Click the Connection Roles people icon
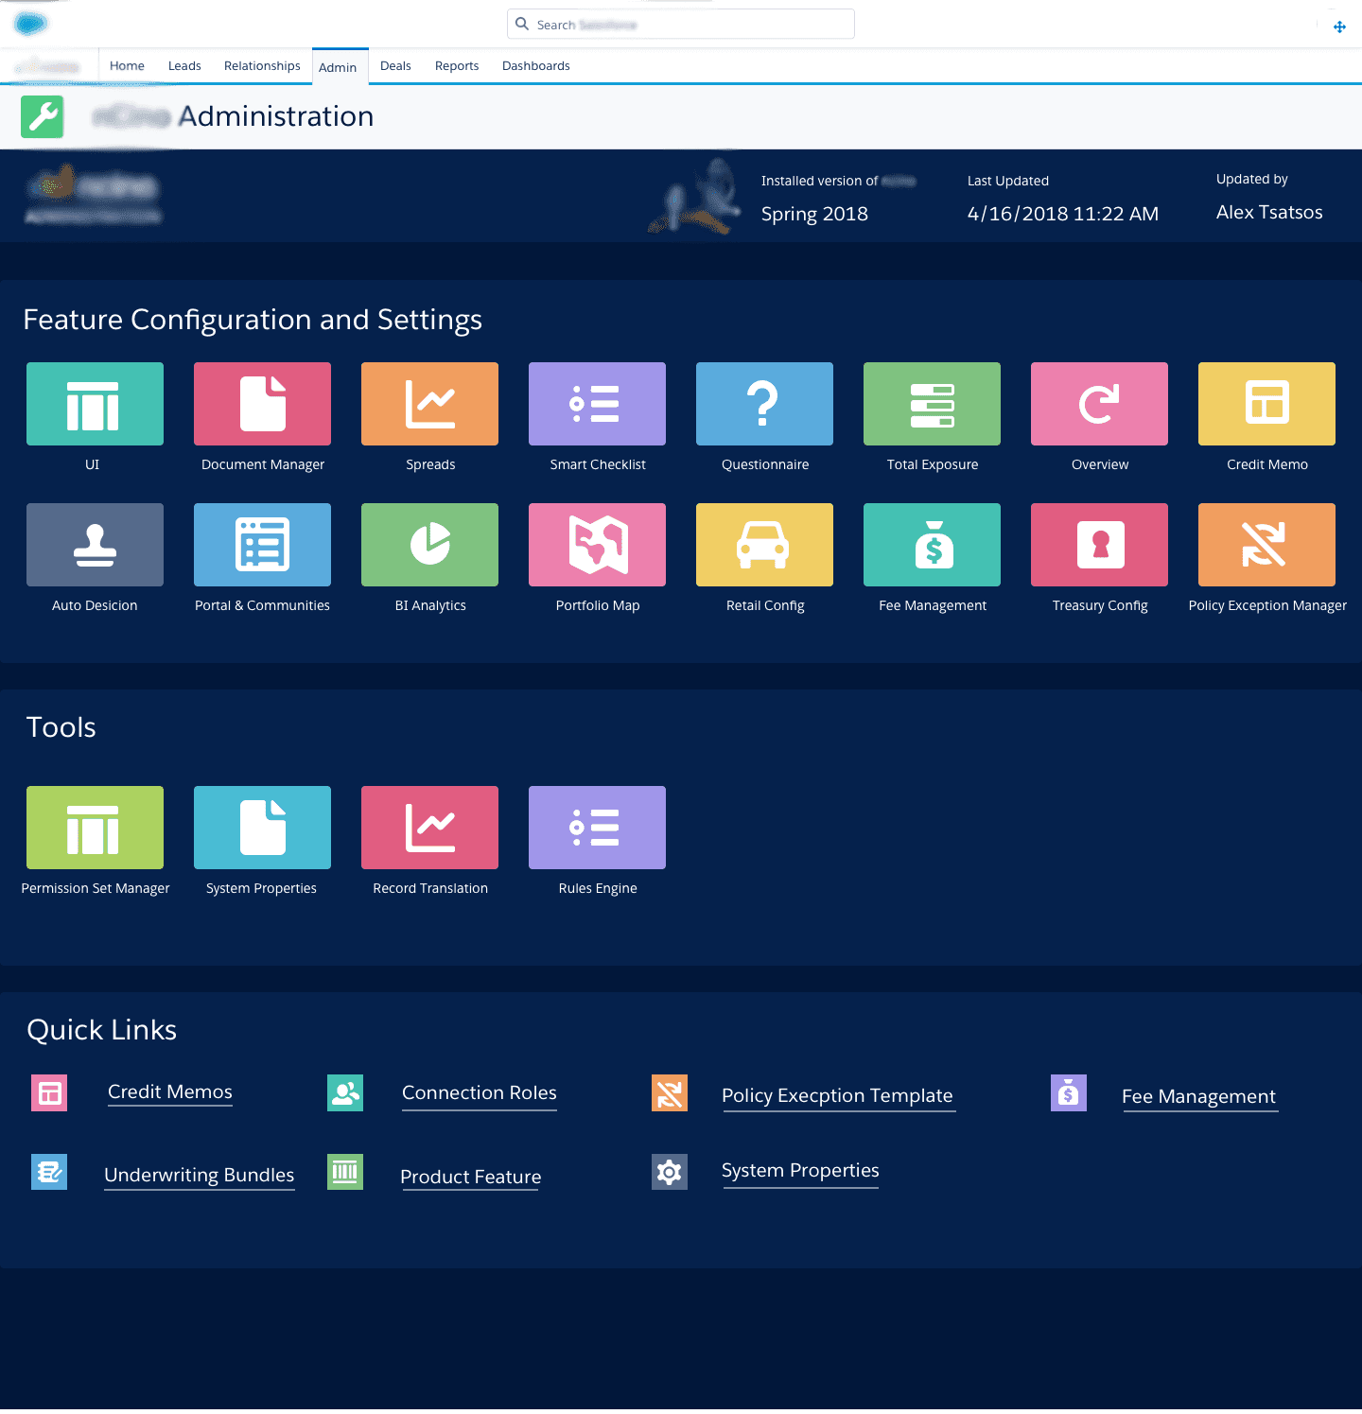The height and width of the screenshot is (1414, 1362). pyautogui.click(x=345, y=1093)
